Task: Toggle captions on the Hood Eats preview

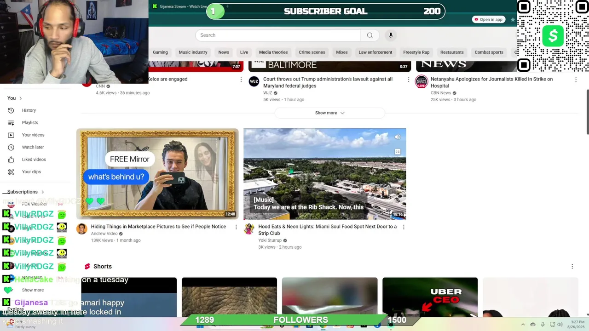Action: point(398,152)
